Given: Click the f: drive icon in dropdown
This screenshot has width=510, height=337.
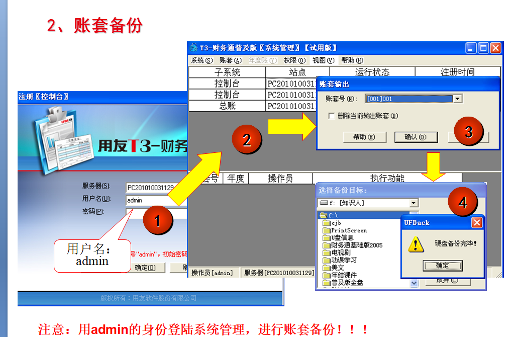Looking at the screenshot, I should pyautogui.click(x=324, y=203).
